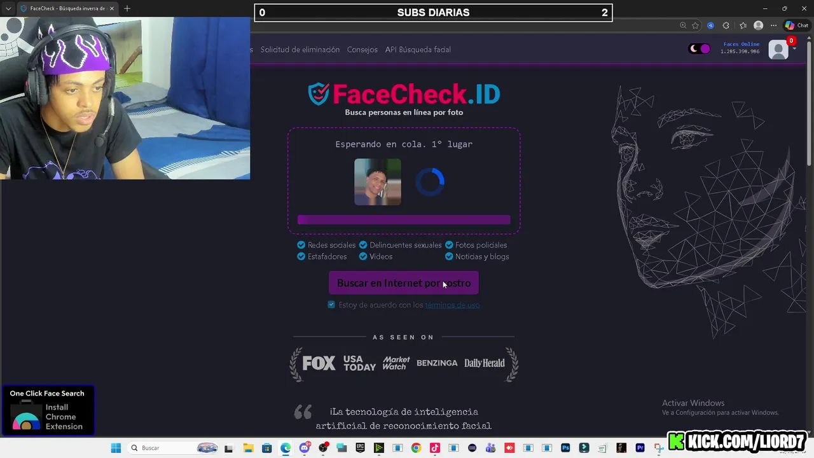Open the browser favorites list icon
Screen dimensions: 814x458
coord(743,25)
